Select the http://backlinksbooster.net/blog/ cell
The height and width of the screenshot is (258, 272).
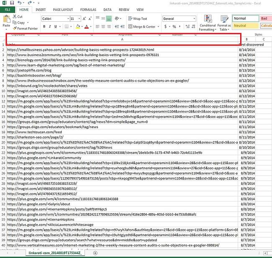(122, 75)
